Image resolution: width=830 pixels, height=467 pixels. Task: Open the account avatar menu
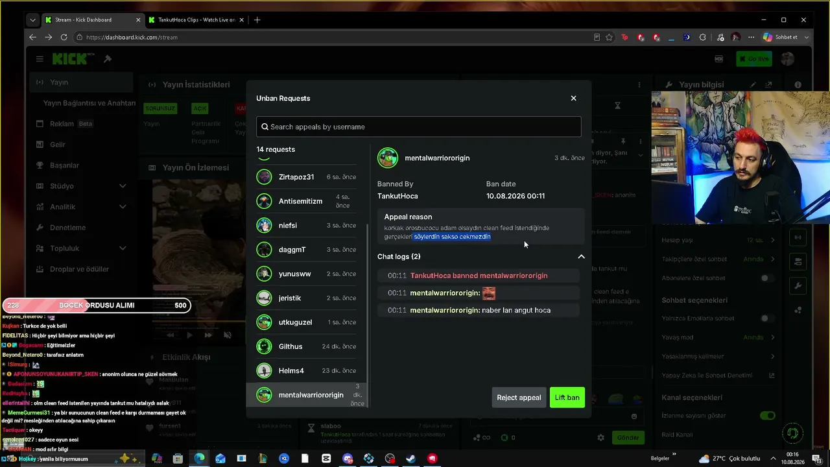point(787,59)
